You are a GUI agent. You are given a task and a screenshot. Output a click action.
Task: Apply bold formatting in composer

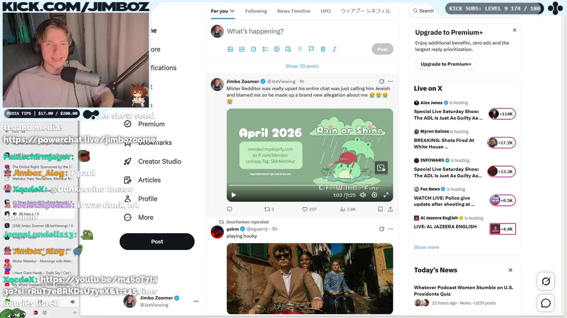(x=323, y=49)
